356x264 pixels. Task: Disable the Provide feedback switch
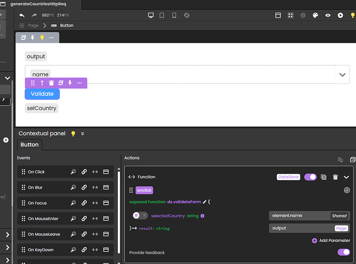(343, 252)
